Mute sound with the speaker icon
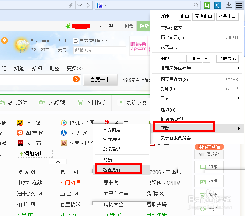 coord(218,5)
